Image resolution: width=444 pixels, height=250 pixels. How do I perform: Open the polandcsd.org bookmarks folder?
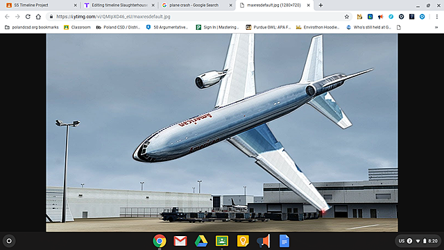click(x=32, y=27)
